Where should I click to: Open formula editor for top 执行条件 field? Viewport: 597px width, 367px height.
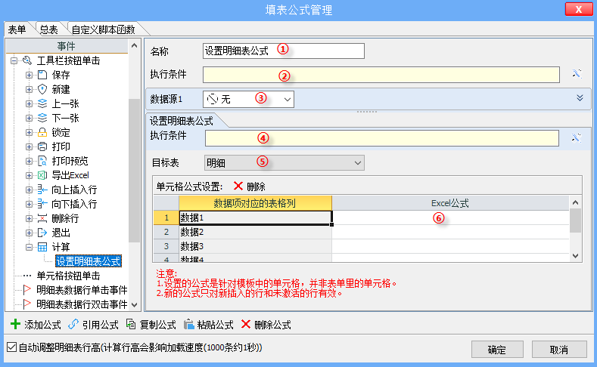click(577, 74)
